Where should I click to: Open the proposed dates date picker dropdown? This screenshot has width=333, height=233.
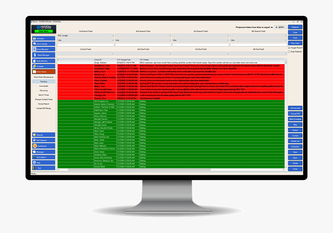286,27
